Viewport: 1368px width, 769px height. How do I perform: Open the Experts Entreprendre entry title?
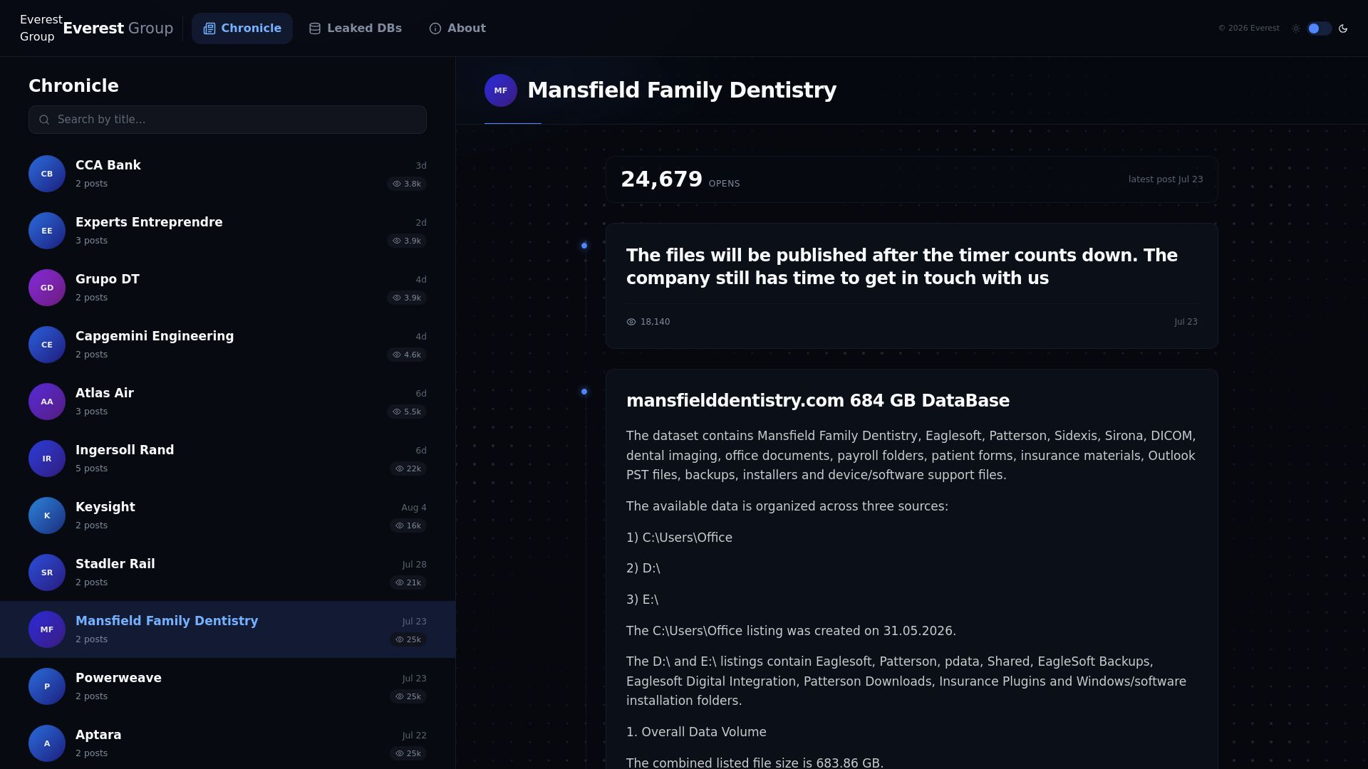pos(149,222)
